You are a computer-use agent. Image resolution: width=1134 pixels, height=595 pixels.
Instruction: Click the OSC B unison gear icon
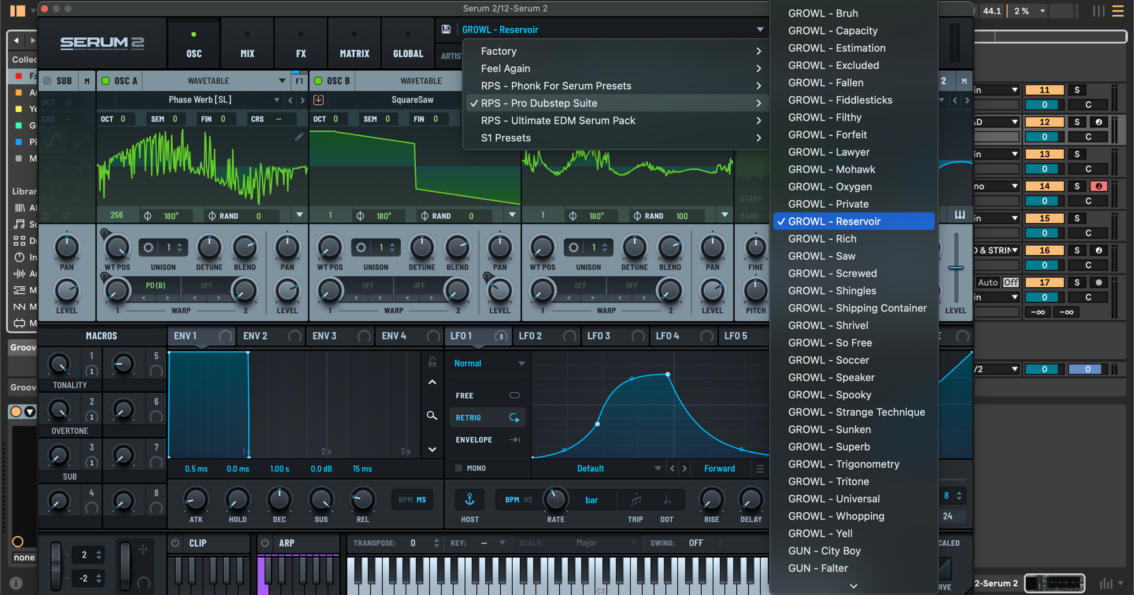click(x=361, y=248)
